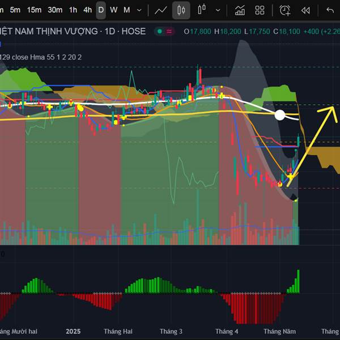Toggle the pink approximate-data indicator badge
340x340 pixels.
click(169, 32)
